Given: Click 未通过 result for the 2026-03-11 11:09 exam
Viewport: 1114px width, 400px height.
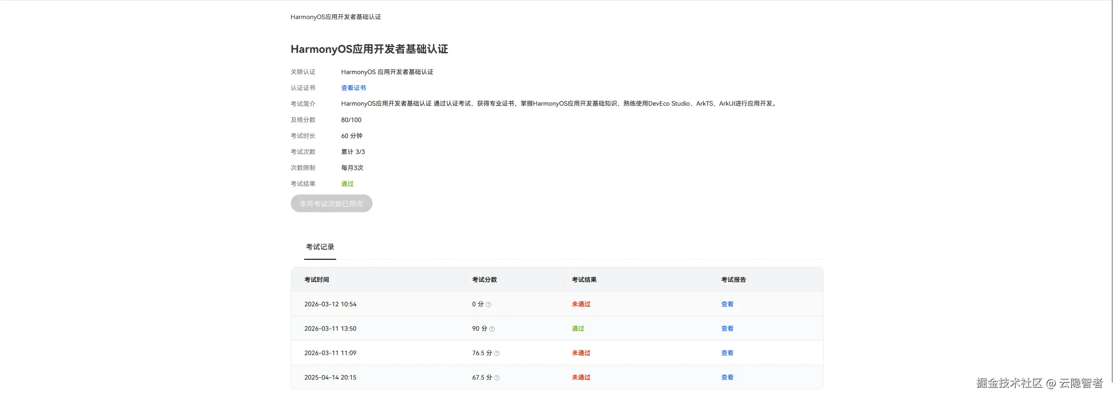Looking at the screenshot, I should click(581, 353).
